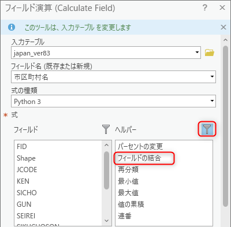
Task: Click the blue info icon
Action: pos(12,27)
